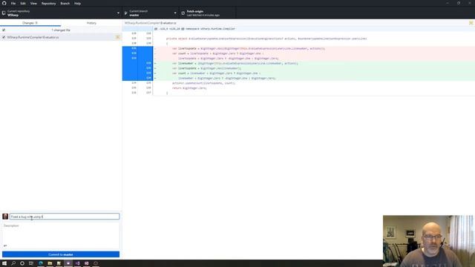Screen dimensions: 475x267
Task: Click the Commit to master button
Action: 61,254
